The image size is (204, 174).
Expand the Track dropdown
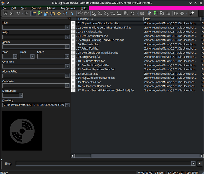(32, 56)
